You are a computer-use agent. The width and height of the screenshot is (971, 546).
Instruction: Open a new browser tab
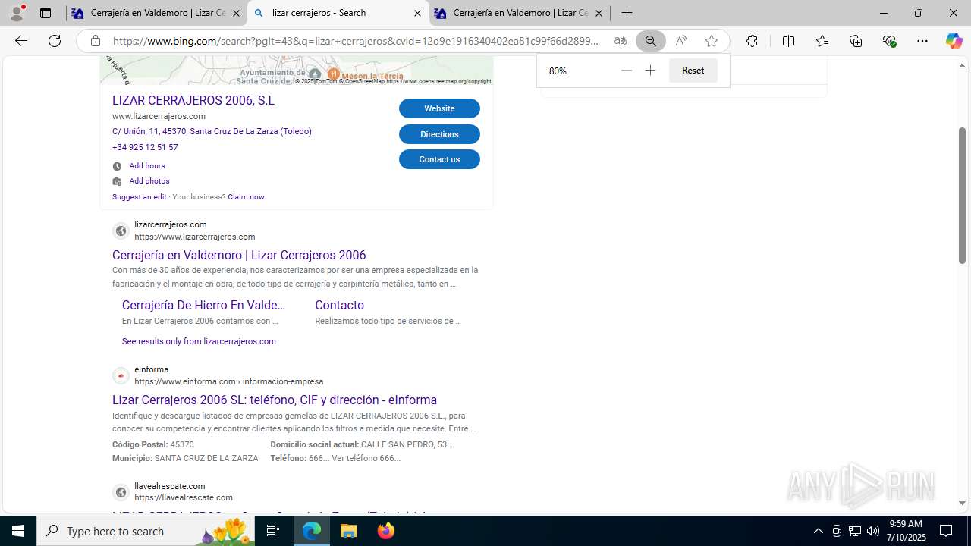tap(627, 13)
